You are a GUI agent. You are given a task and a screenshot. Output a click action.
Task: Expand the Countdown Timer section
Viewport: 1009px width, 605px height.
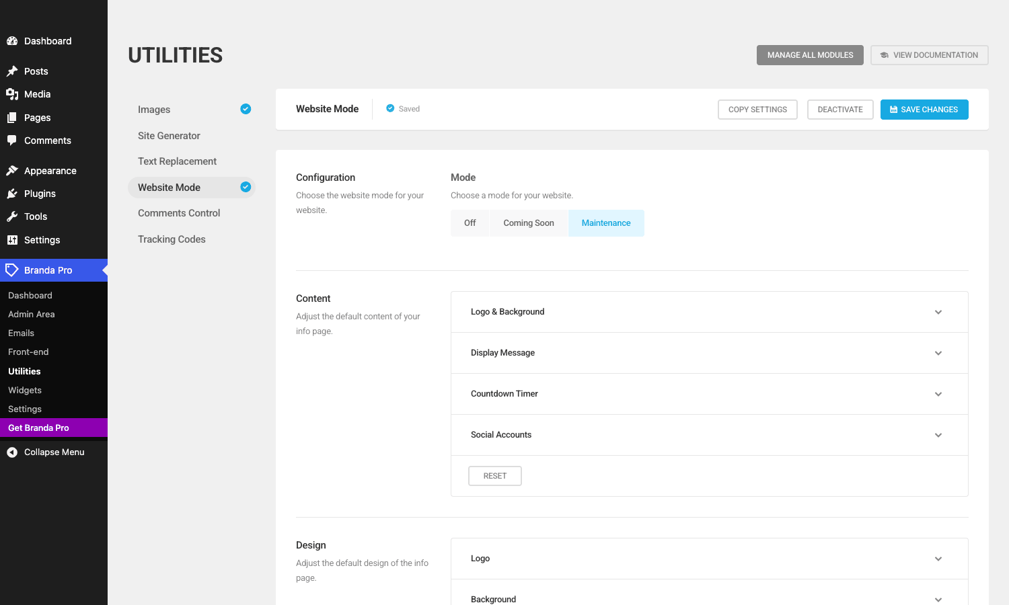[x=710, y=394]
